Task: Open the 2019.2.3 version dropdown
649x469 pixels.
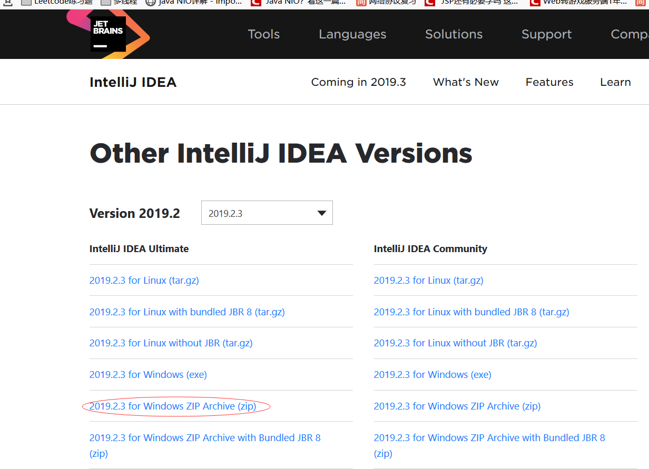Action: (267, 213)
